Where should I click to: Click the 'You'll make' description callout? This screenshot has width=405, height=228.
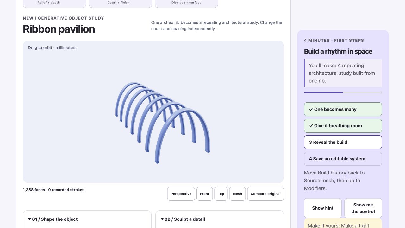click(x=343, y=73)
